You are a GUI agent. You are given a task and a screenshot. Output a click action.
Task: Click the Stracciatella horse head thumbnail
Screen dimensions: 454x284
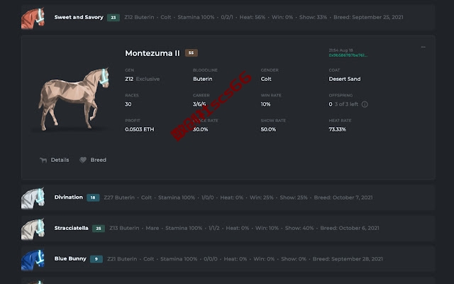[33, 229]
